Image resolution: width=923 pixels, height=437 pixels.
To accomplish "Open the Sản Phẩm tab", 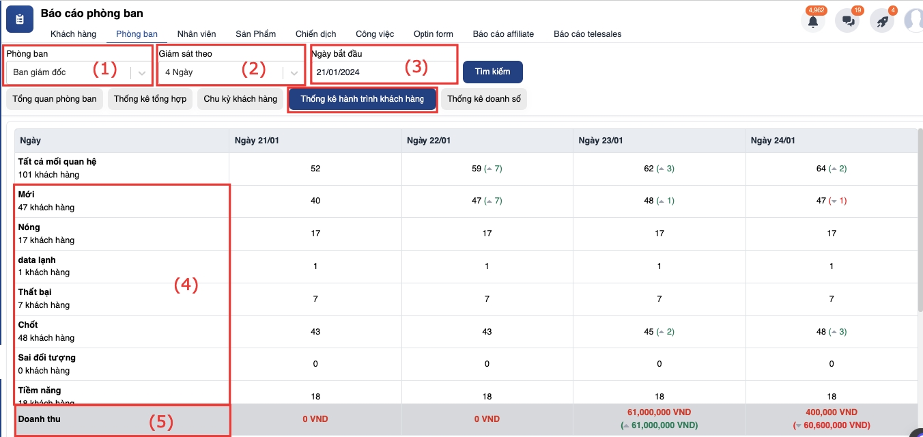I will (x=255, y=34).
